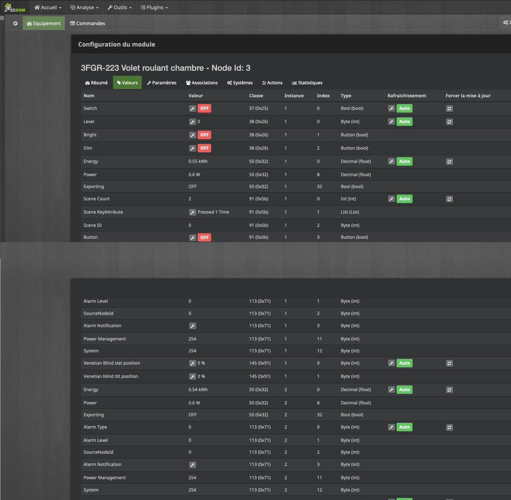Toggle the Bright OFF button
The height and width of the screenshot is (500, 511).
pos(204,135)
